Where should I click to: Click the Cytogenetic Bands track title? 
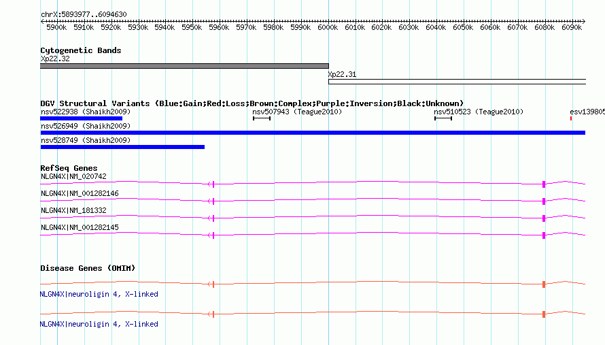pyautogui.click(x=81, y=50)
